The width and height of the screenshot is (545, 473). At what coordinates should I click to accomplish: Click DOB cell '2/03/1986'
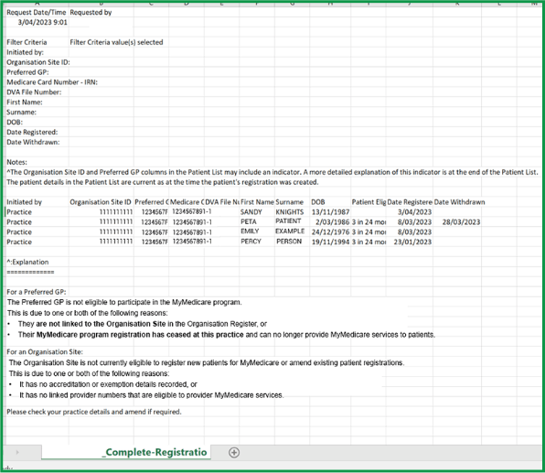tap(333, 222)
